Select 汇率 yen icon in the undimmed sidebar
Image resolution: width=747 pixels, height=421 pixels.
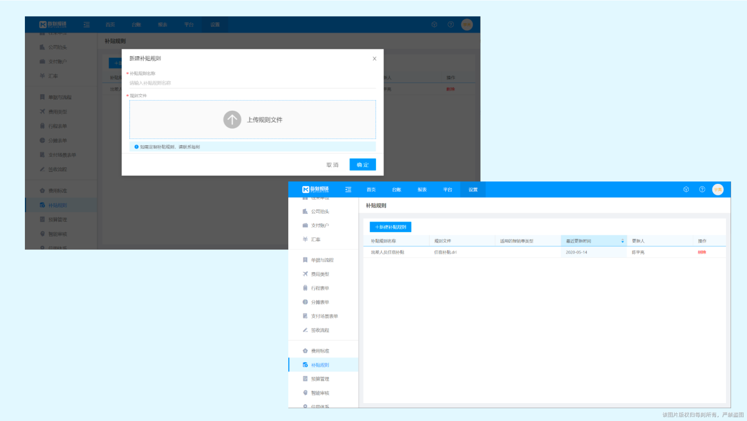(x=305, y=240)
